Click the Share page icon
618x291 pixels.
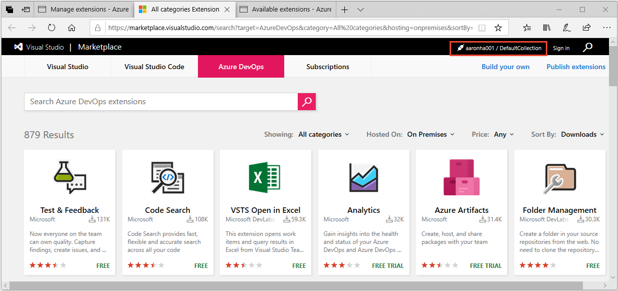[x=586, y=28]
